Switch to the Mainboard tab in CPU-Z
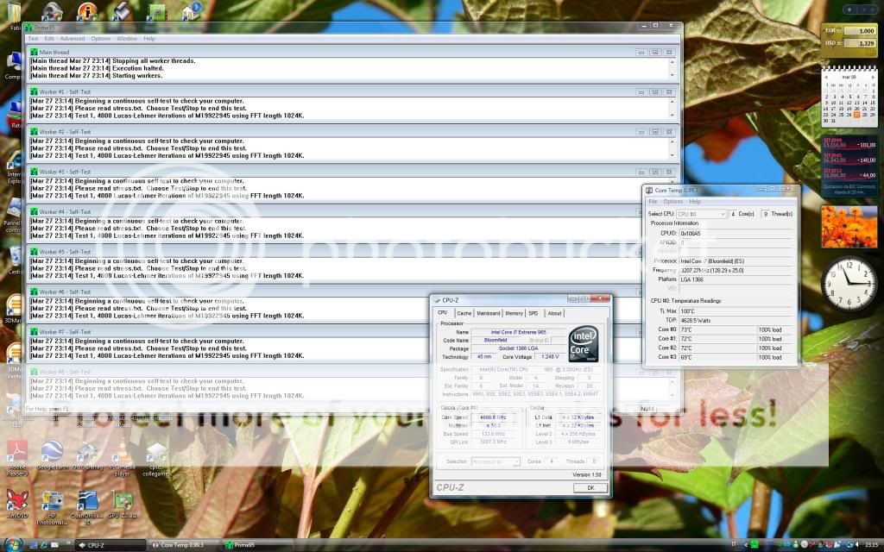This screenshot has height=552, width=884. pyautogui.click(x=489, y=313)
